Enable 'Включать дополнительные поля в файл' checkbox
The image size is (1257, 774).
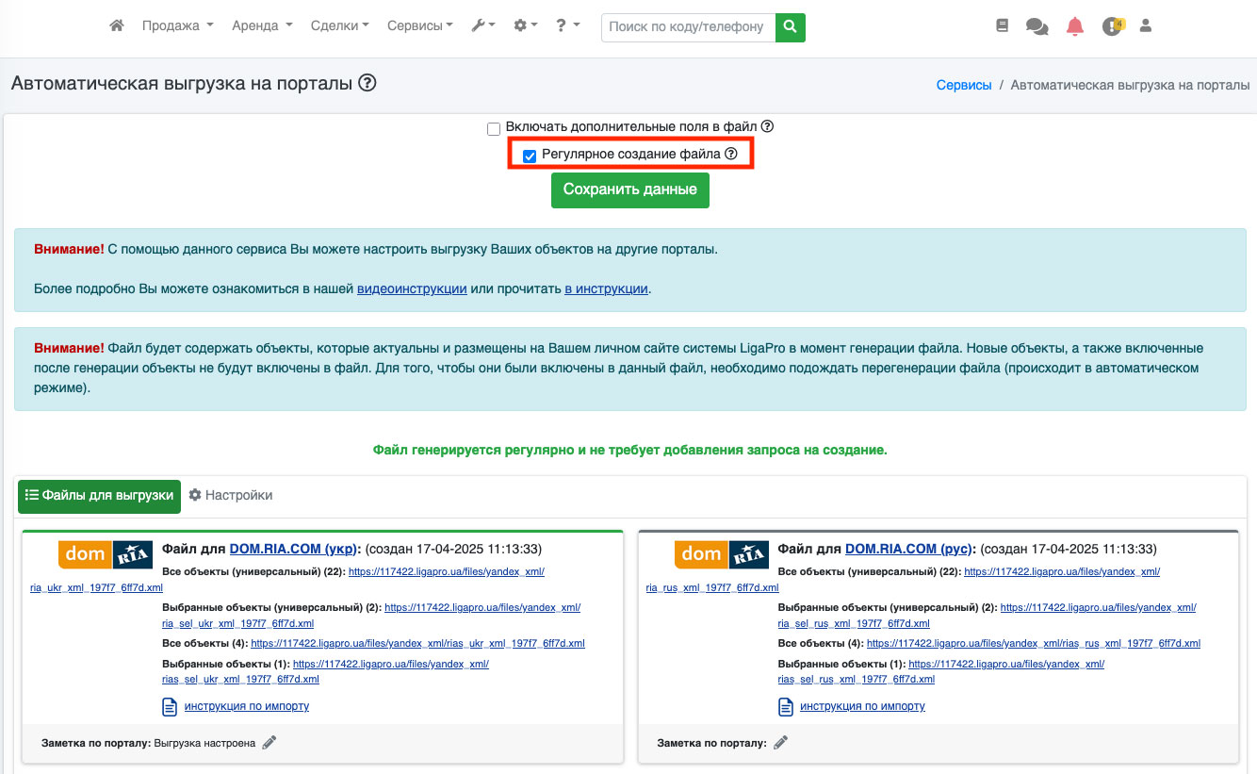[494, 128]
